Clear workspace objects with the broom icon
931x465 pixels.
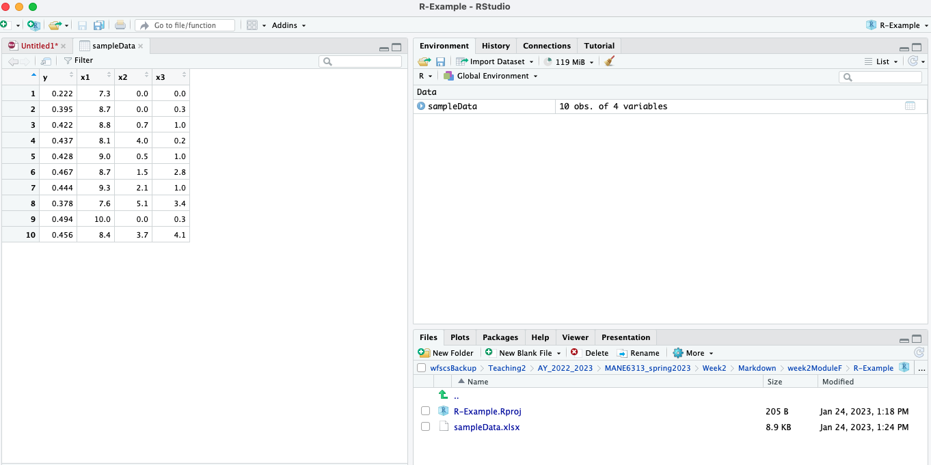coord(609,61)
